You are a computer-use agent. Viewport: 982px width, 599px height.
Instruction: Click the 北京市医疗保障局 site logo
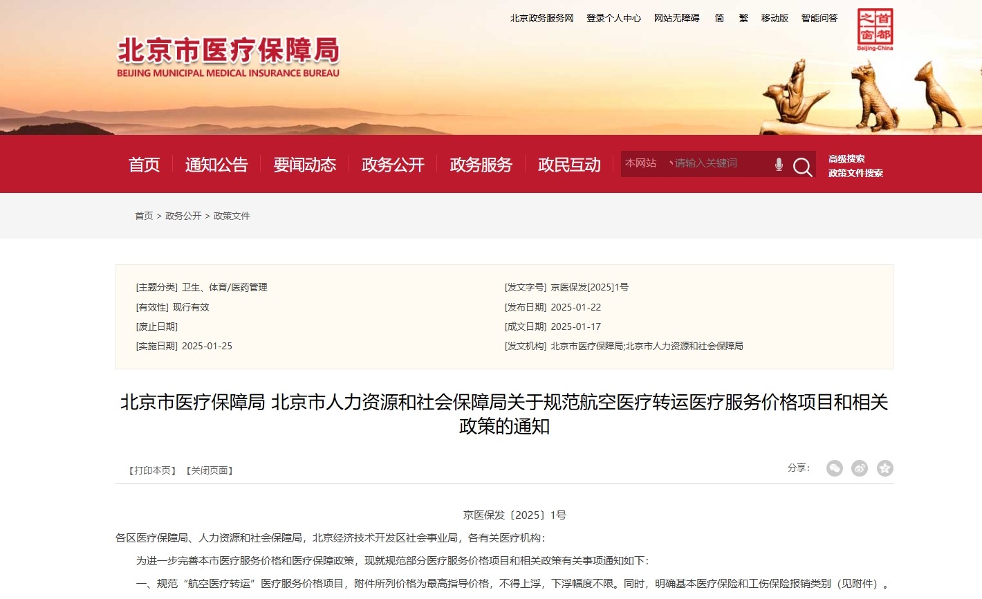coord(228,57)
